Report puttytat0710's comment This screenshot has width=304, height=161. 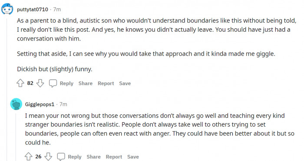106,83
